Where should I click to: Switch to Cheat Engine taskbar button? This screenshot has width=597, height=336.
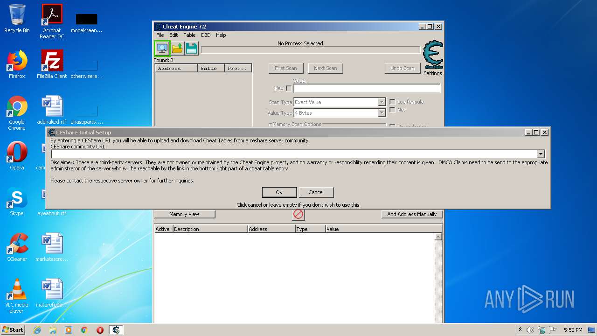coord(116,330)
